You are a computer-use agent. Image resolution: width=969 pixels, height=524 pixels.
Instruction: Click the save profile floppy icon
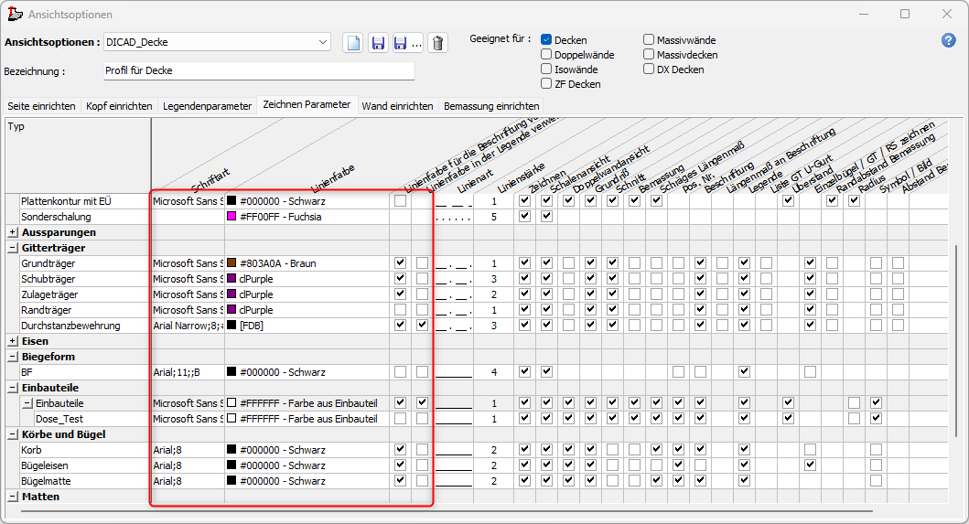pyautogui.click(x=378, y=43)
